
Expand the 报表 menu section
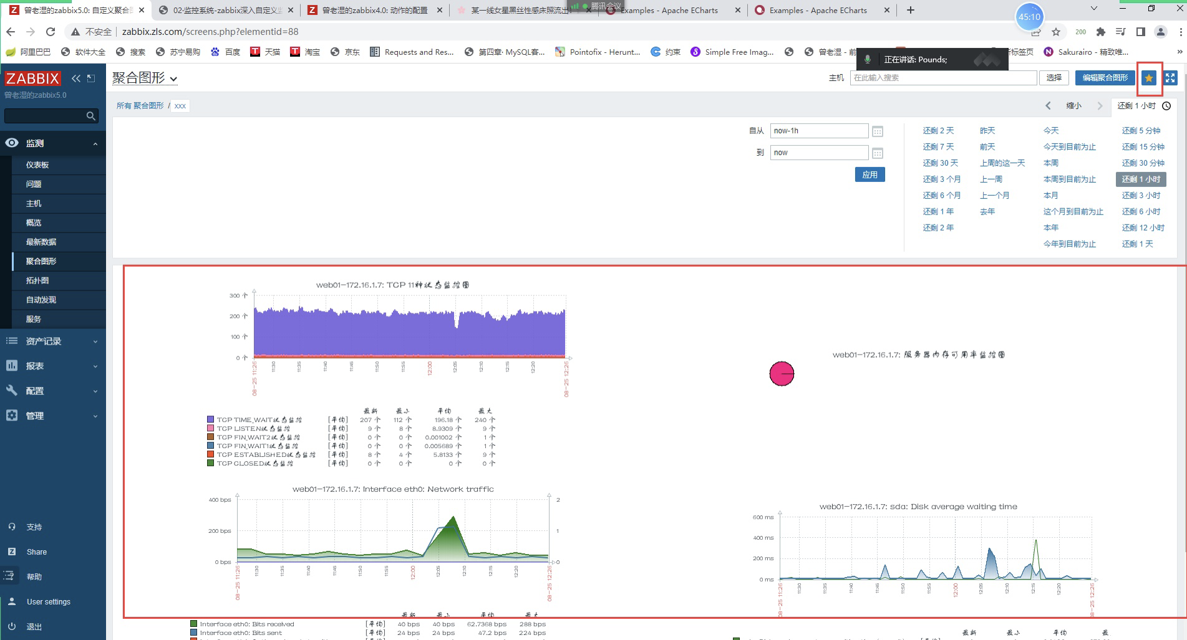pos(53,366)
